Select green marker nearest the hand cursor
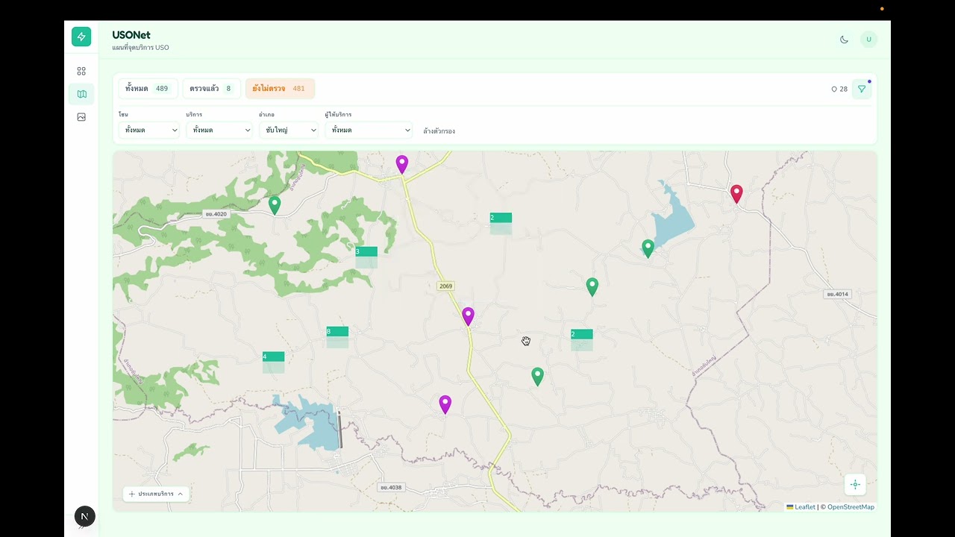Screen dimensions: 955x537 pyautogui.click(x=537, y=377)
